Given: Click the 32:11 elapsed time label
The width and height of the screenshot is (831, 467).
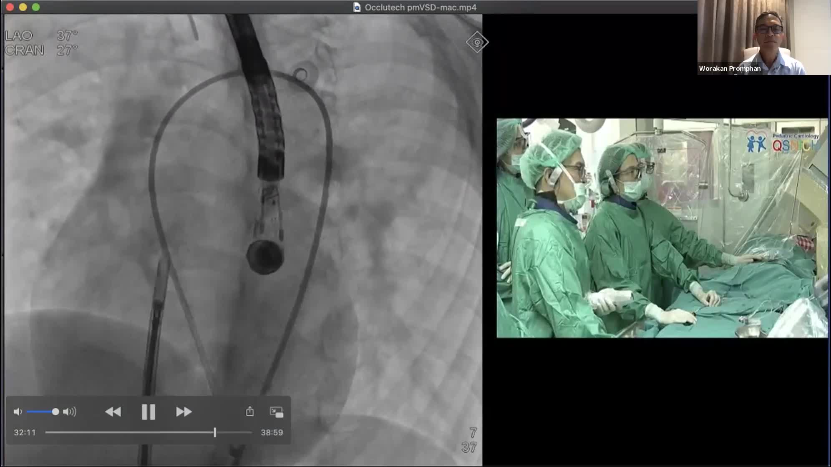Looking at the screenshot, I should [x=25, y=433].
